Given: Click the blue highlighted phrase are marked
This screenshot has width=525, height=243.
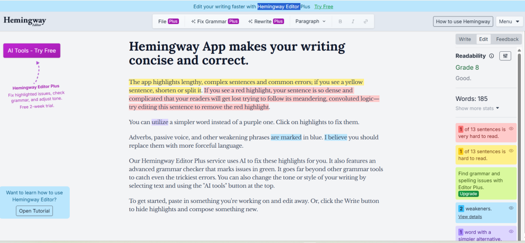Looking at the screenshot, I should [286, 137].
